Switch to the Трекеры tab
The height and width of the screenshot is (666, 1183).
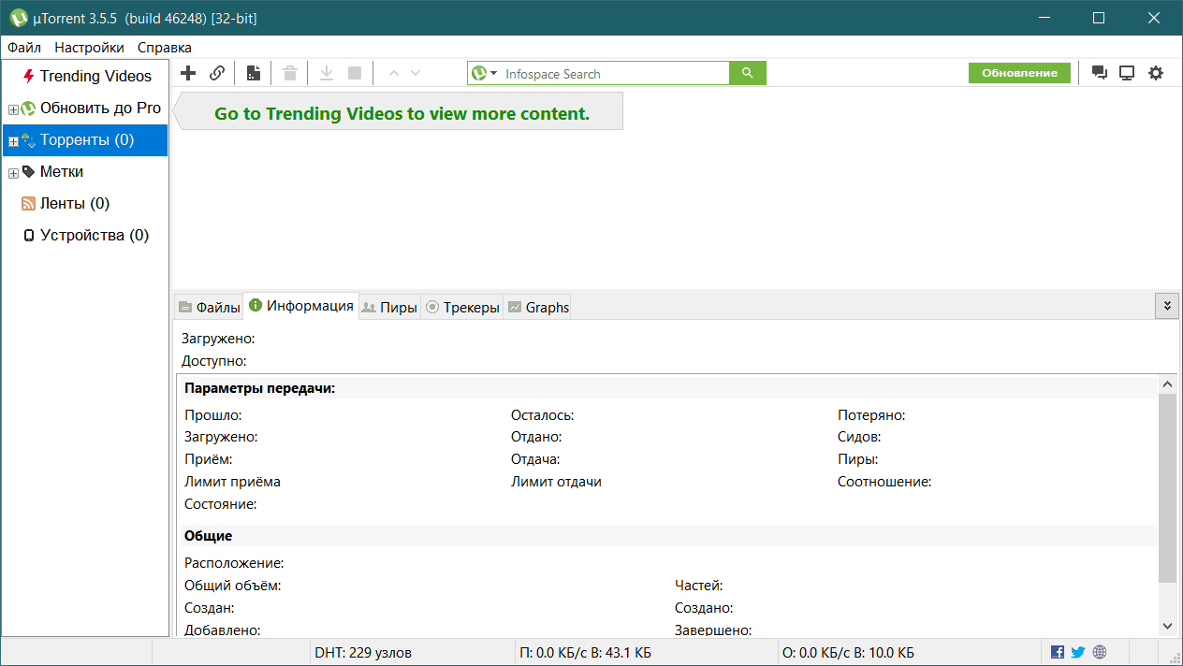(462, 307)
